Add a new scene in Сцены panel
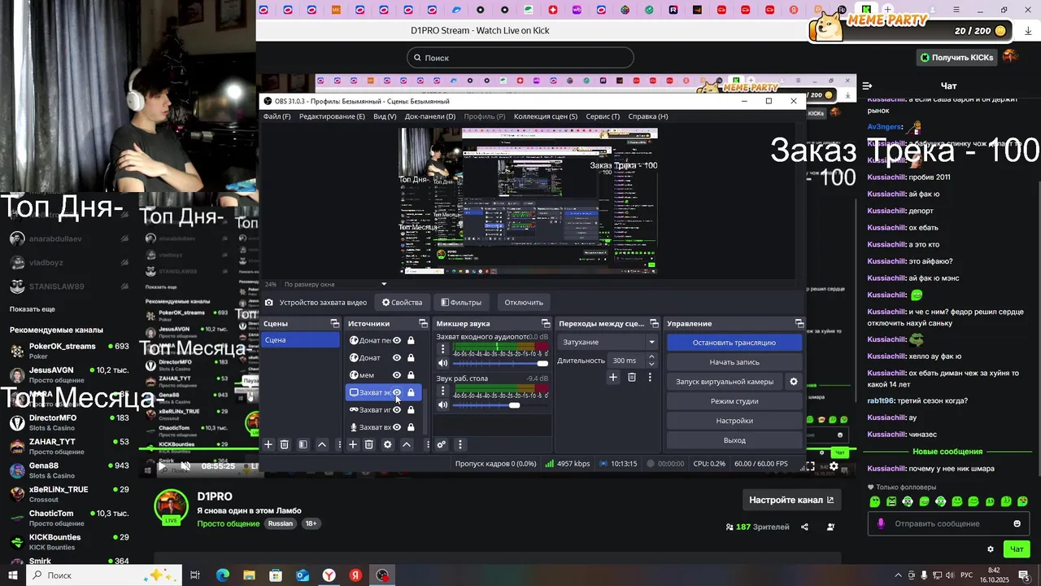The image size is (1041, 586). click(268, 444)
